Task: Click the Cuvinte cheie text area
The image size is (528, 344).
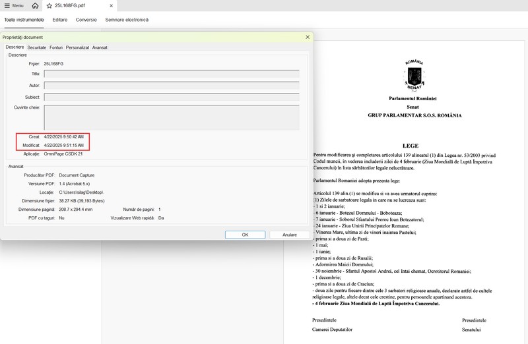Action: (172, 117)
